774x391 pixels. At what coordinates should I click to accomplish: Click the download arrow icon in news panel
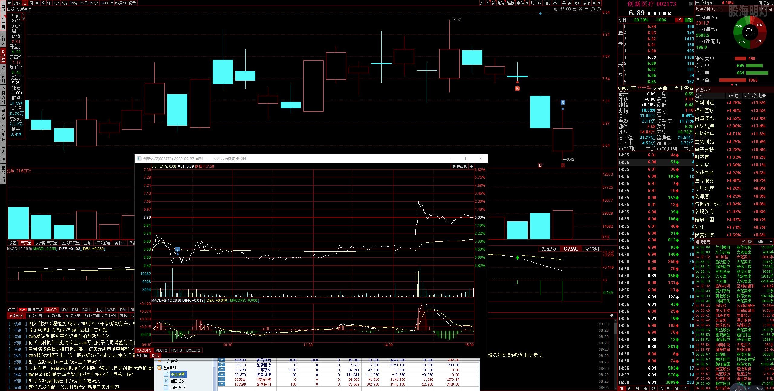pyautogui.click(x=612, y=316)
